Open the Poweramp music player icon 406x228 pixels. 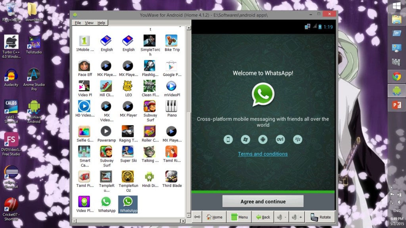pyautogui.click(x=106, y=131)
